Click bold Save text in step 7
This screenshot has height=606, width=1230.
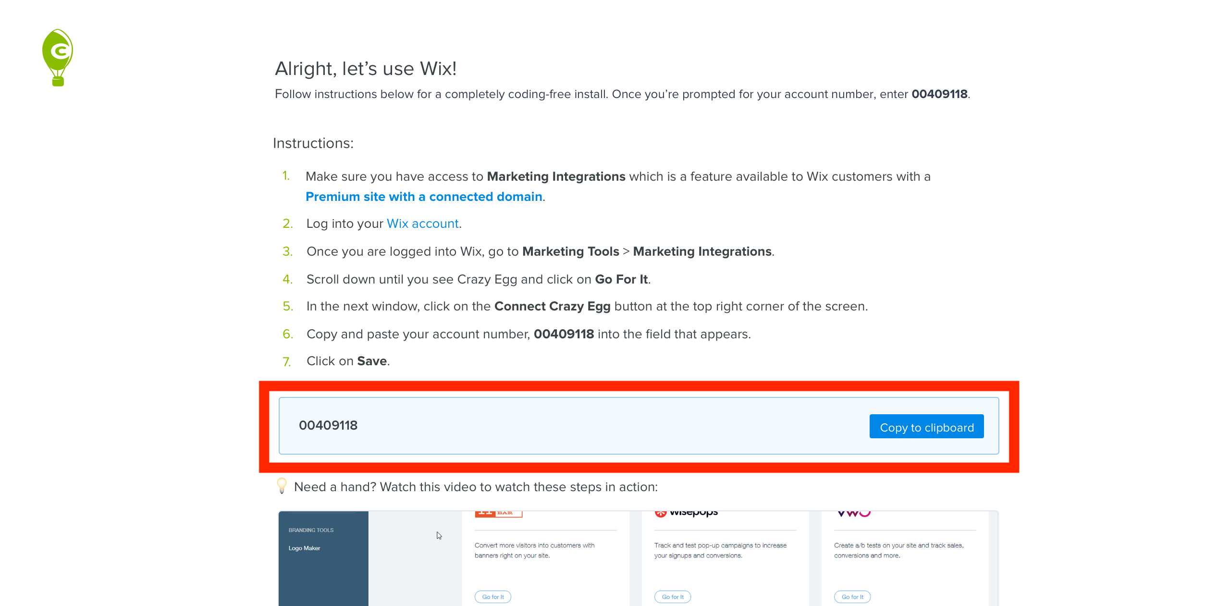[372, 361]
